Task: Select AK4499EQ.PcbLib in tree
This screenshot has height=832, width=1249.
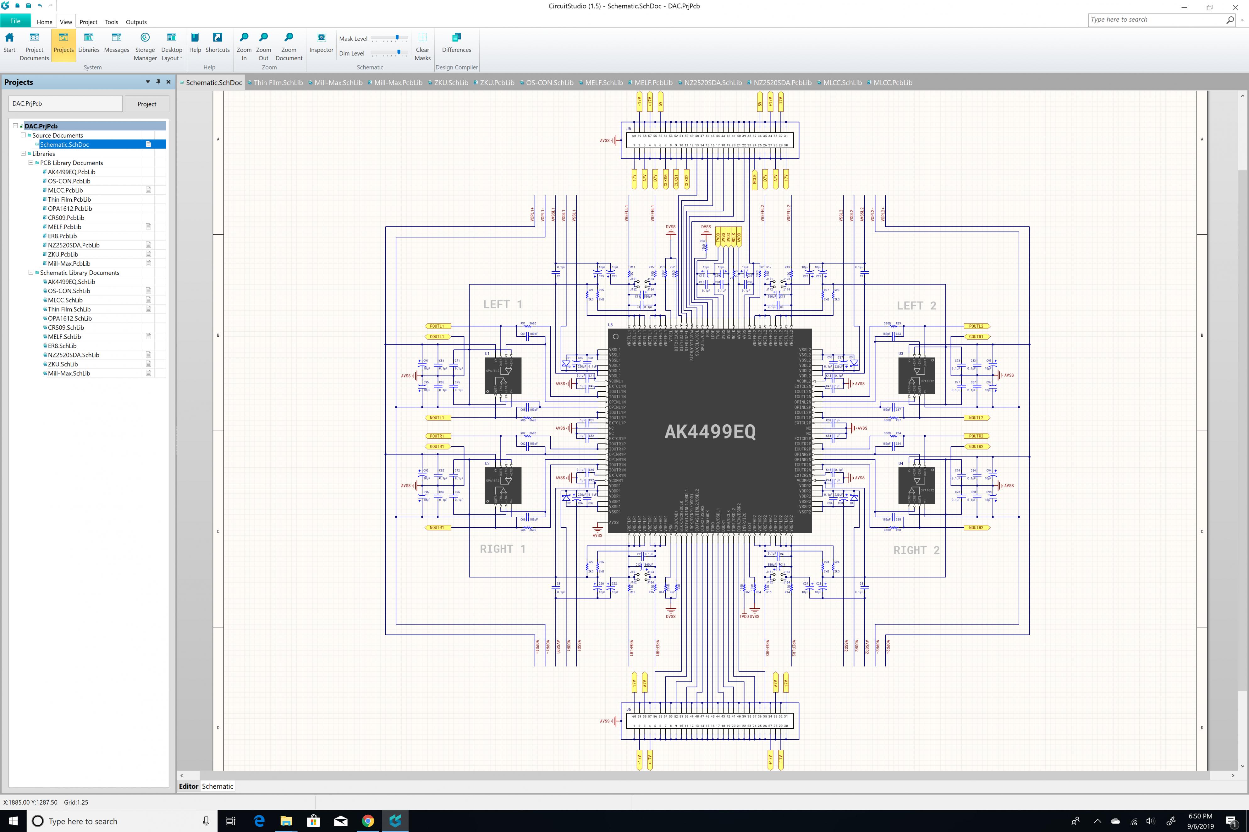Action: pyautogui.click(x=72, y=172)
